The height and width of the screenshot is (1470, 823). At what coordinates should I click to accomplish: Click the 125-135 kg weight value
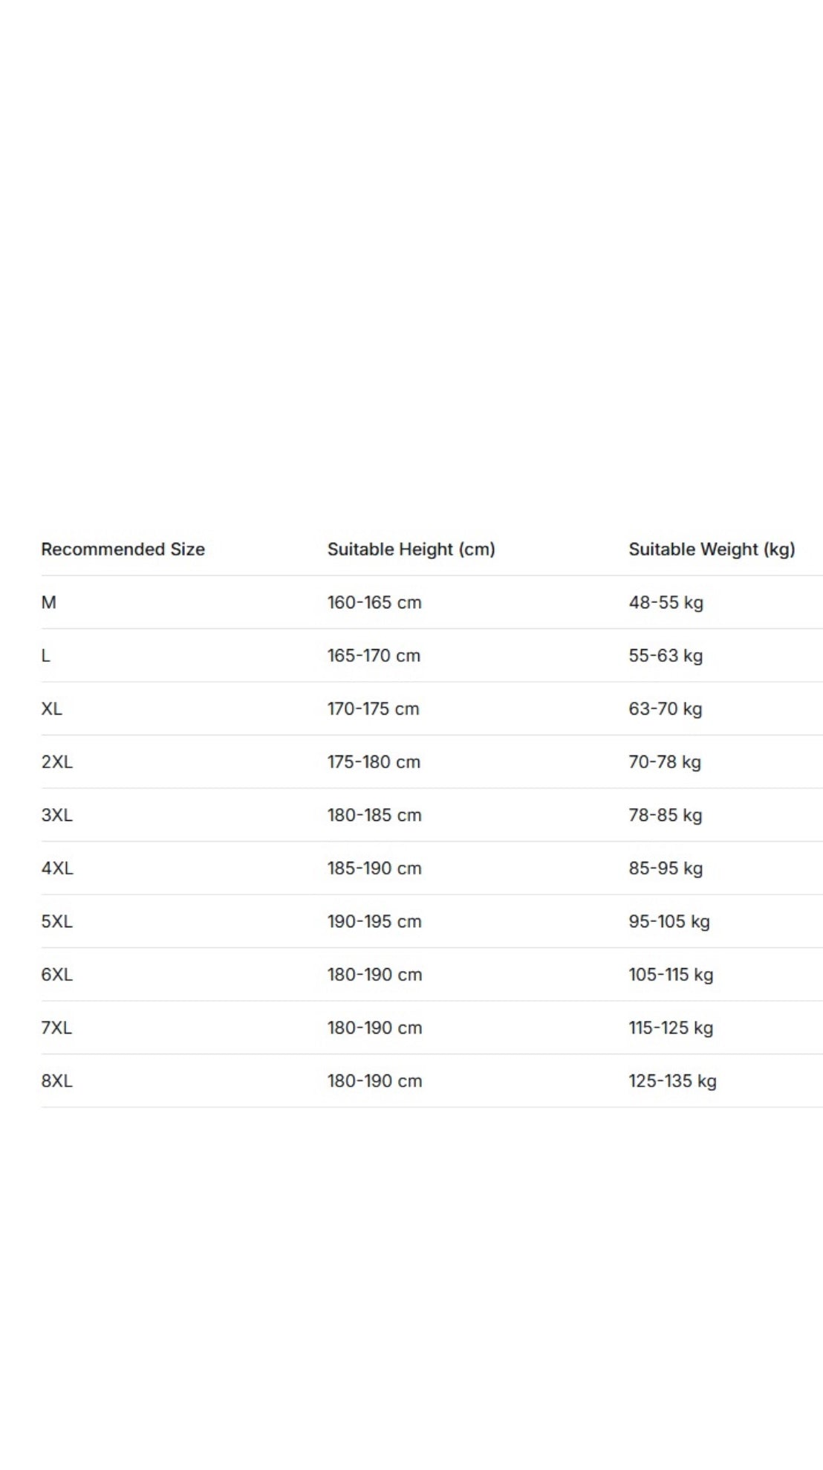point(672,1081)
